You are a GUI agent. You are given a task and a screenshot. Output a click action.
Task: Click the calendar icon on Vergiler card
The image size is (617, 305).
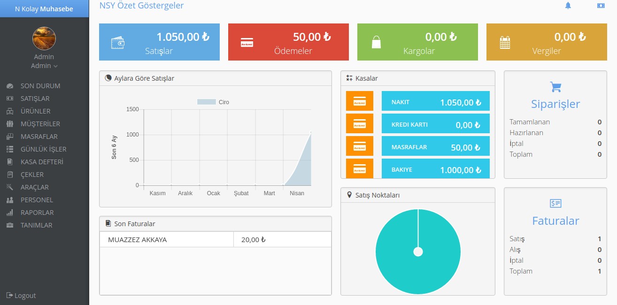click(505, 43)
